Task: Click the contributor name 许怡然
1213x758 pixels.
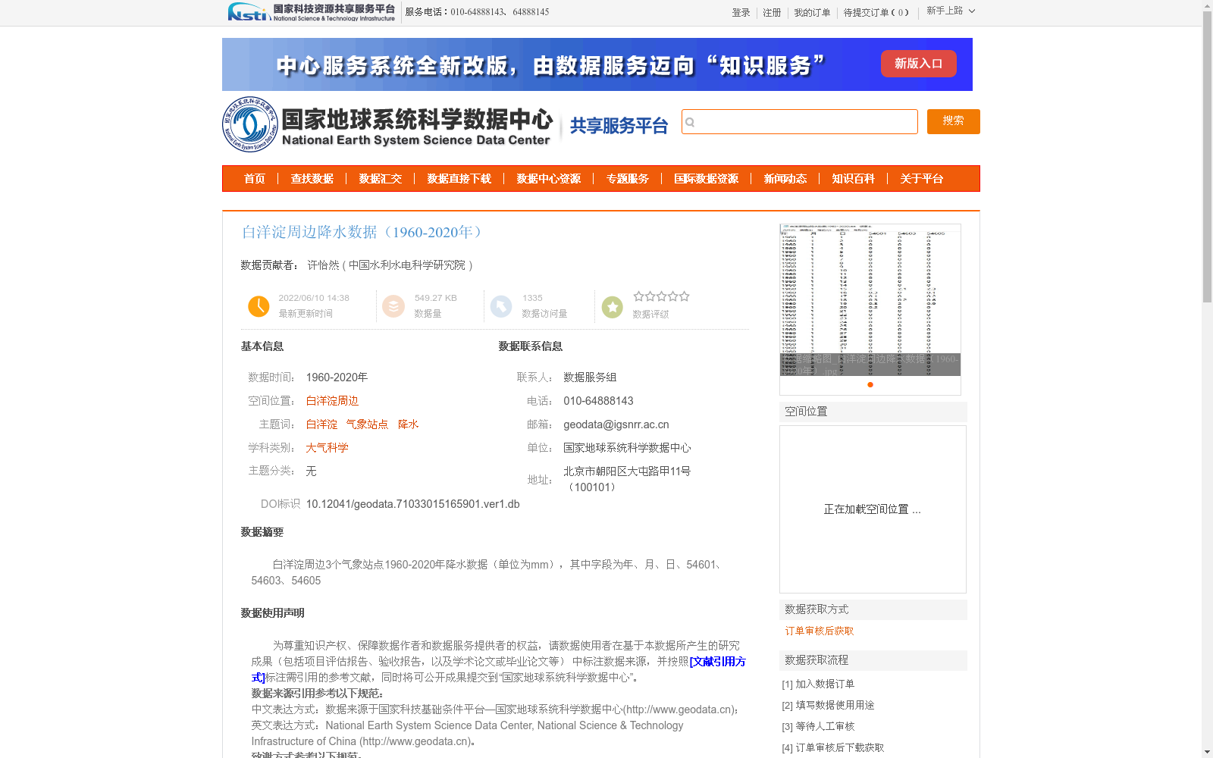Action: 323,265
